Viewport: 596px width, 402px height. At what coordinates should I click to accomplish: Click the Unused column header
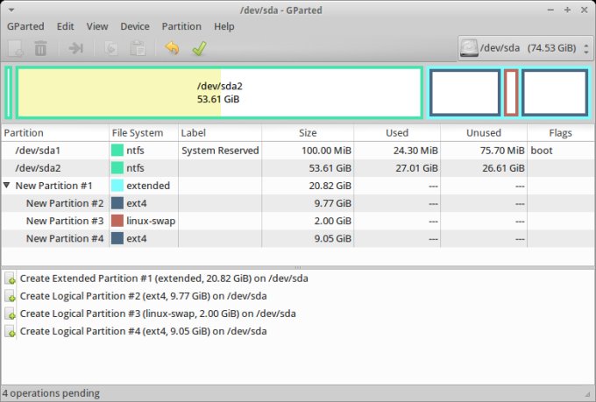483,133
